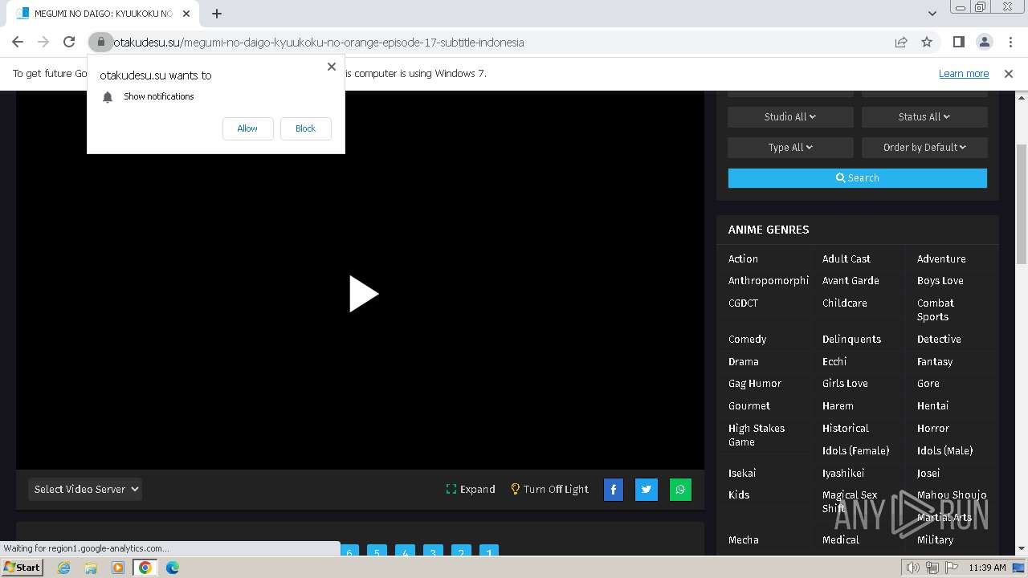Select the Drama genre
This screenshot has height=578, width=1028.
(744, 361)
